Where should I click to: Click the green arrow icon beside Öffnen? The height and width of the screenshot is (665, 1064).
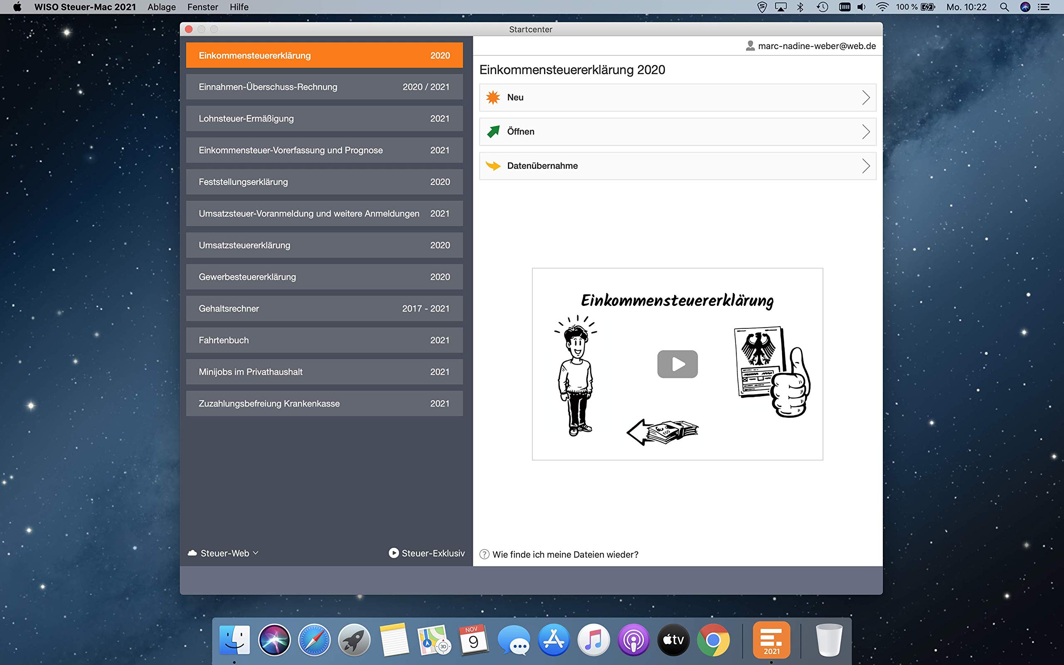[x=493, y=131]
